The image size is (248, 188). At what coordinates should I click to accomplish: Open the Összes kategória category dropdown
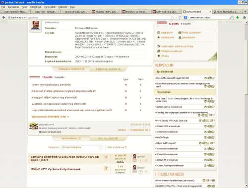82,147
